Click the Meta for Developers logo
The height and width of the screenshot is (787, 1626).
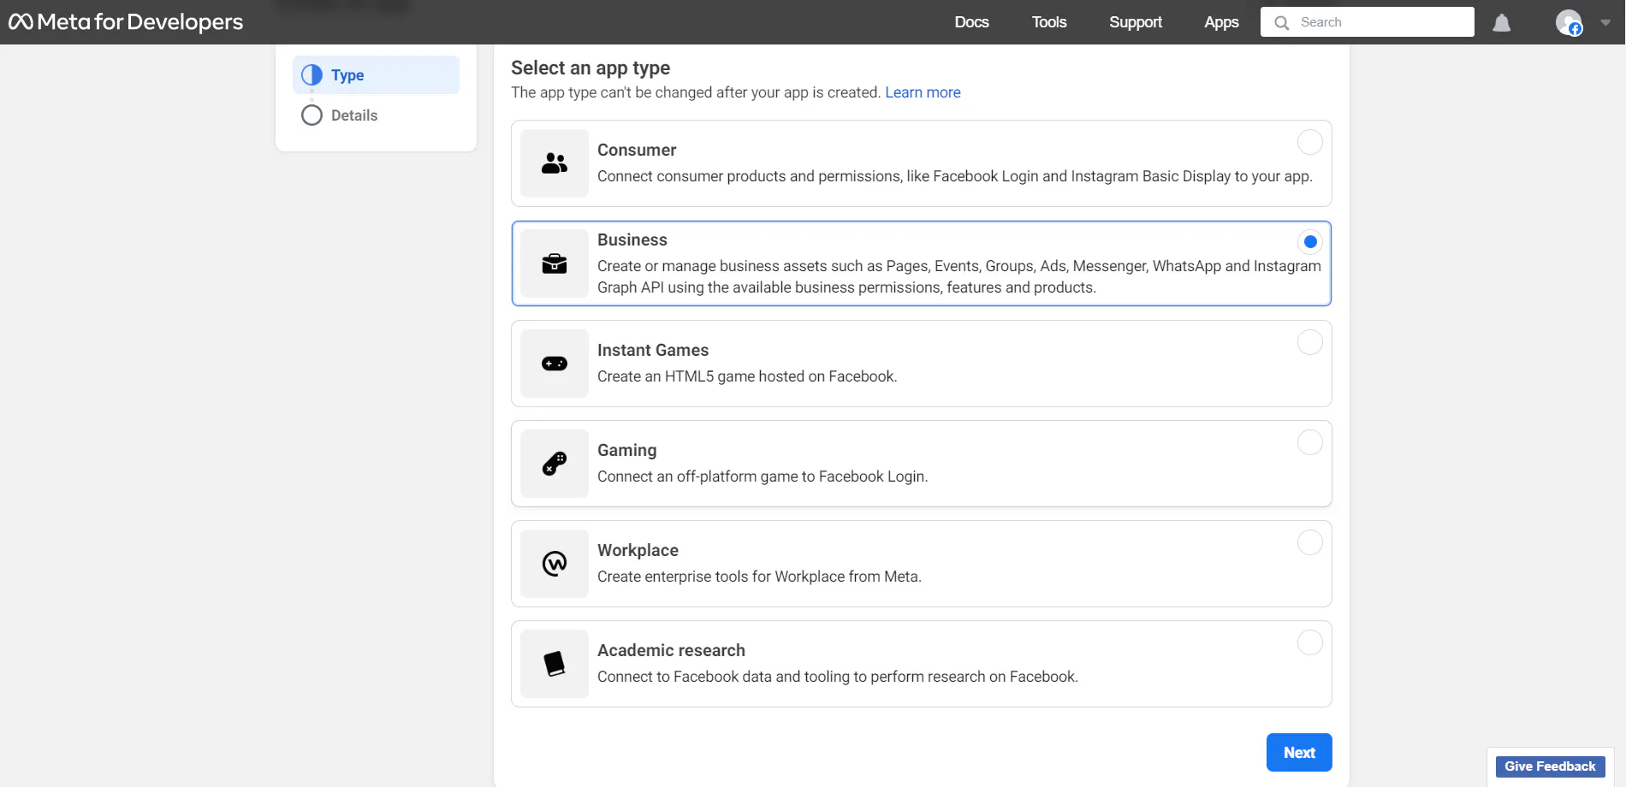126,22
